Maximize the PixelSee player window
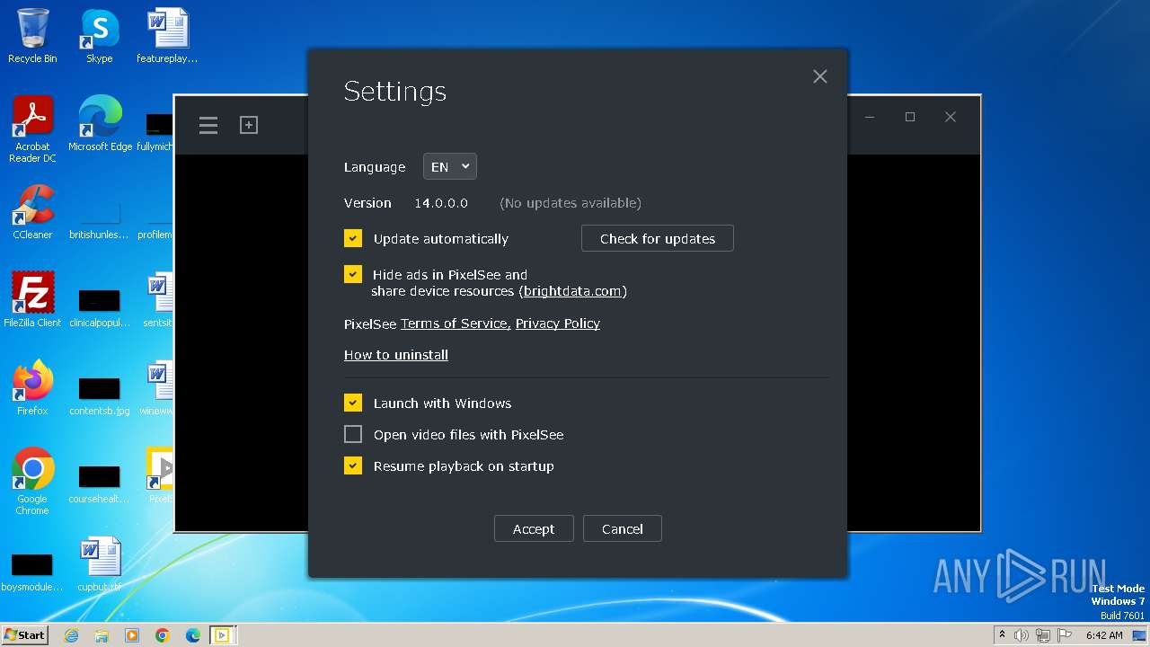The width and height of the screenshot is (1150, 647). [910, 117]
